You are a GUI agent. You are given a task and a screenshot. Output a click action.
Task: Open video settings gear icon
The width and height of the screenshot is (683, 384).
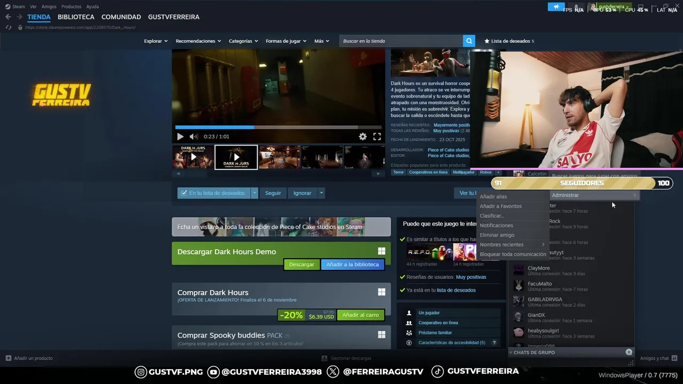(x=363, y=137)
